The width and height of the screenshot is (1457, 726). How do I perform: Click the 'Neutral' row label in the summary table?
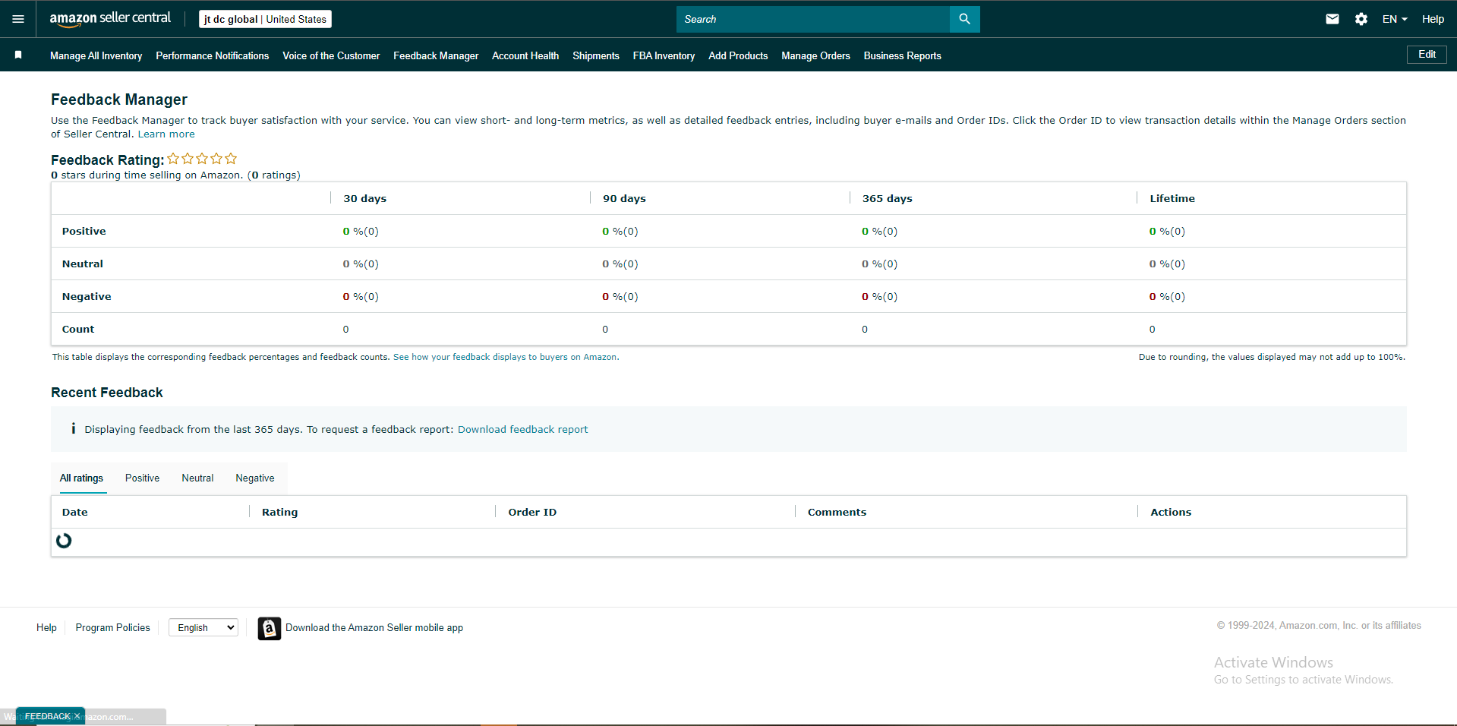82,264
